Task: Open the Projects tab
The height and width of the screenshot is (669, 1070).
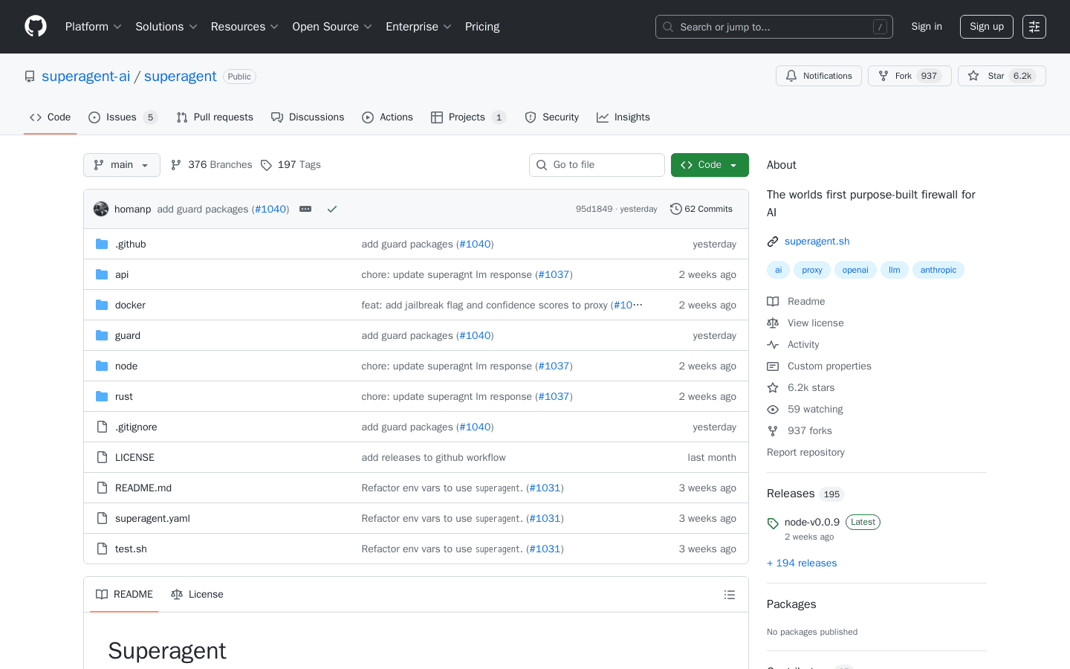Action: (x=468, y=117)
